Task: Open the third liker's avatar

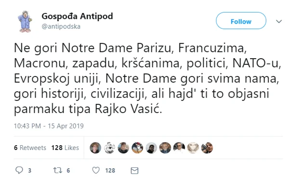Action: 123,148
